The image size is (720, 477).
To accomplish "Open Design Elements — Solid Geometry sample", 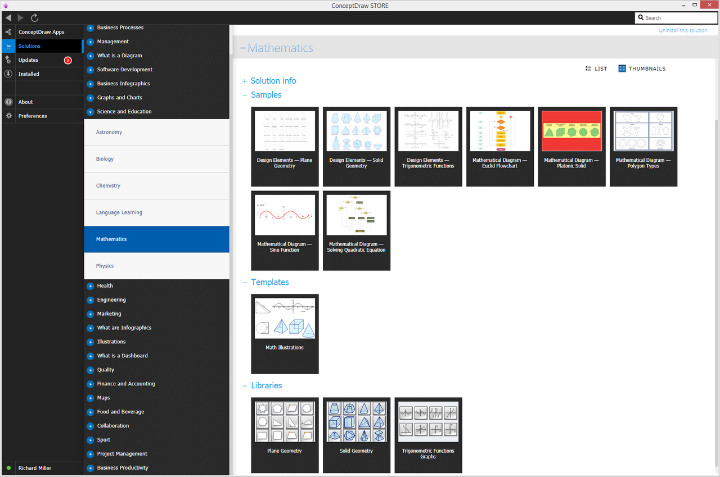I will [356, 147].
